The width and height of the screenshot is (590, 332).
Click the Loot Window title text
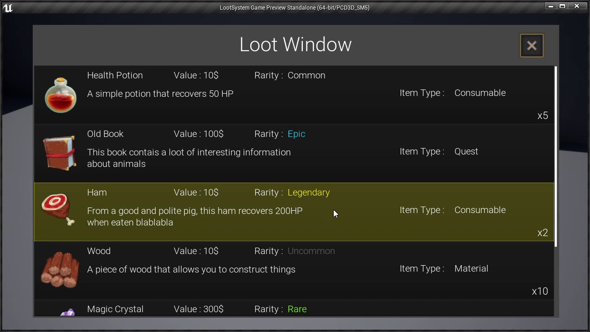tap(295, 44)
